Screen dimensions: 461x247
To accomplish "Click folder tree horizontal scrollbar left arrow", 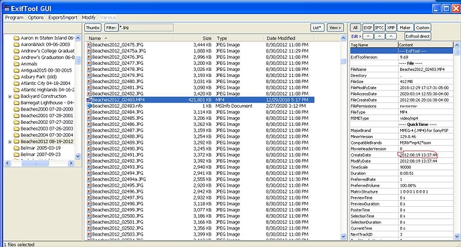I will pyautogui.click(x=8, y=163).
